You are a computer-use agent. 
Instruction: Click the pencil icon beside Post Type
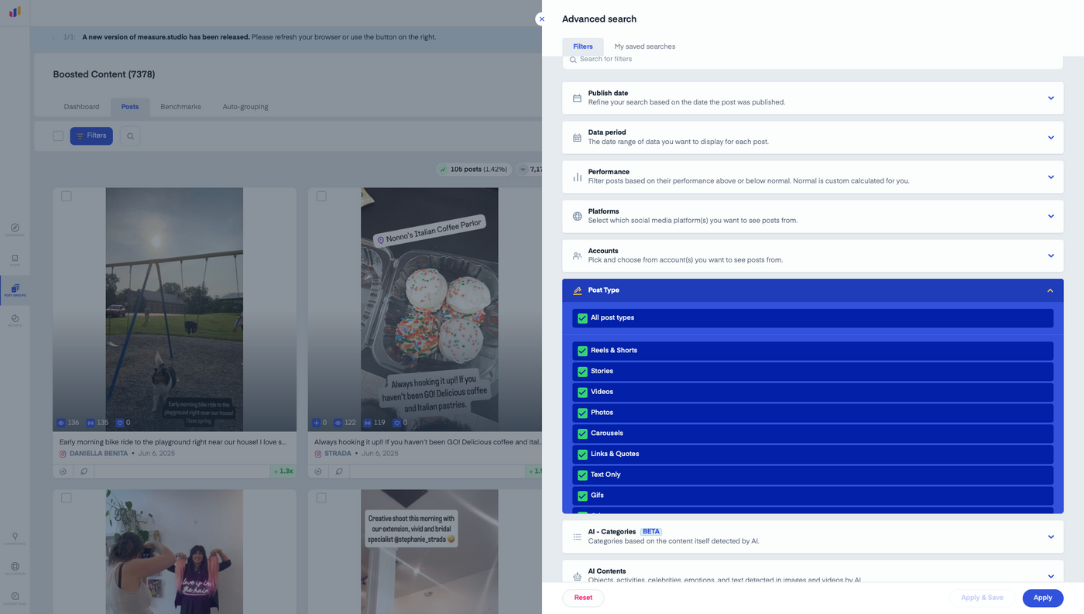coord(577,290)
